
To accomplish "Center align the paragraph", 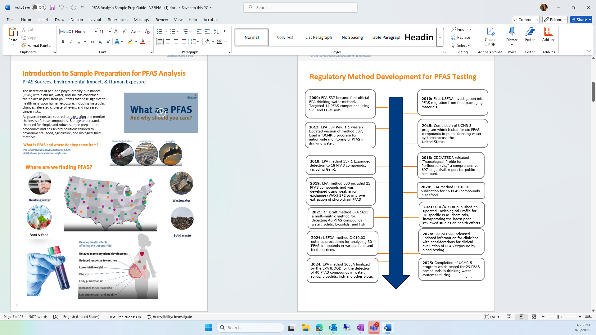I will pos(168,42).
